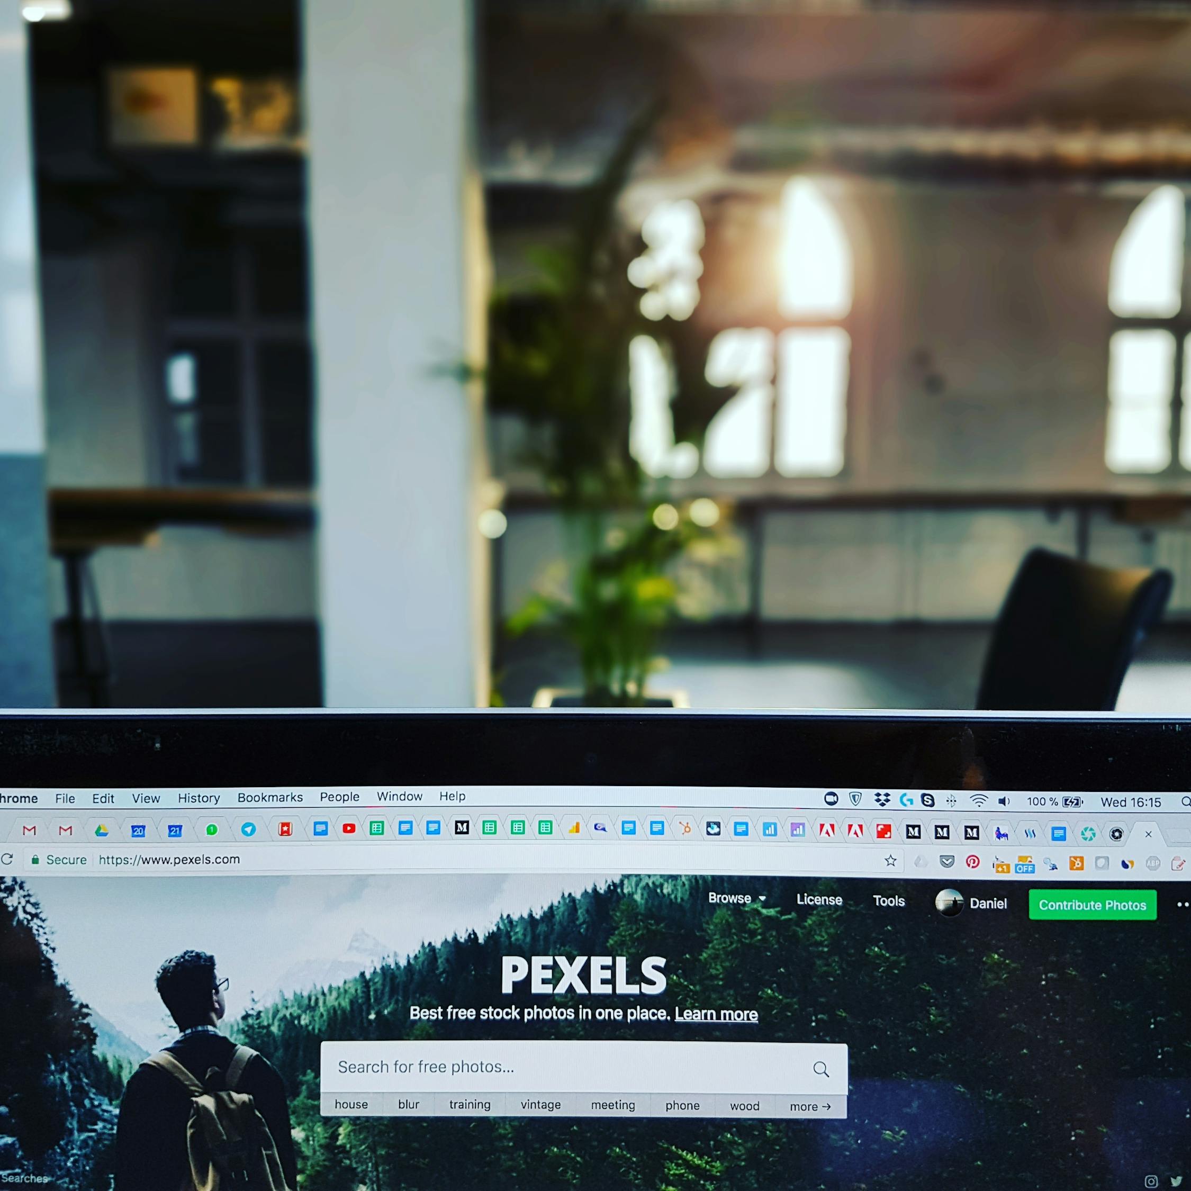This screenshot has height=1191, width=1191.
Task: Expand the browser bookmarks menu
Action: pyautogui.click(x=270, y=798)
